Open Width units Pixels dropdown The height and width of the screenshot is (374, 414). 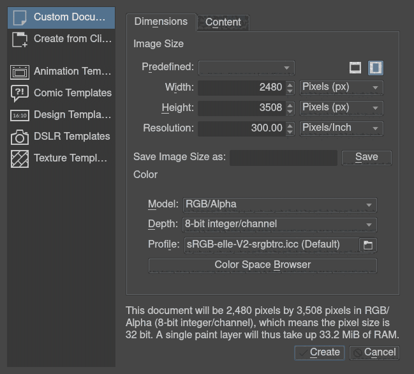point(341,87)
